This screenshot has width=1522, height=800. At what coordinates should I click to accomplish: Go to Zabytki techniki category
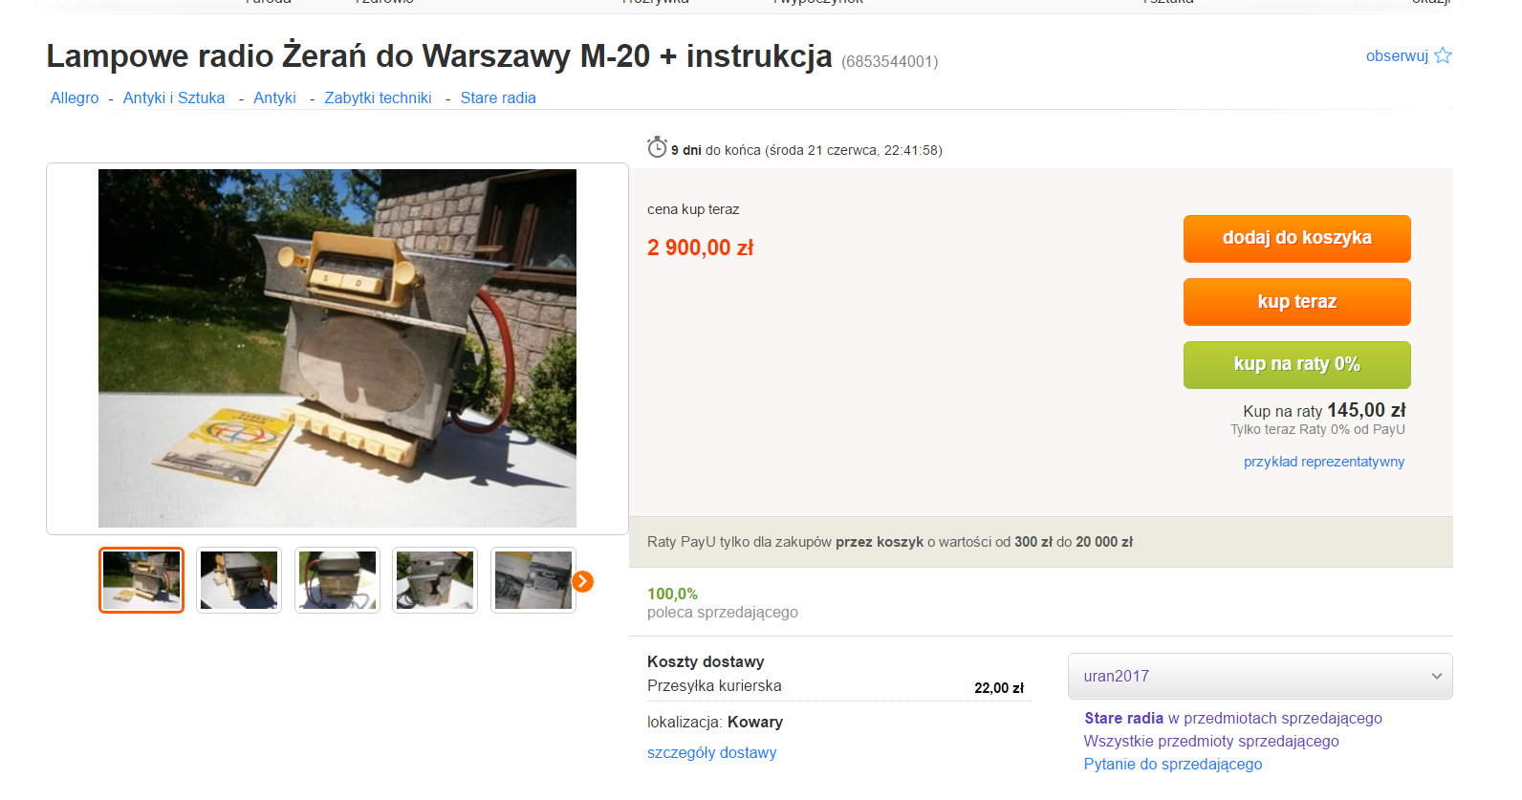pos(378,97)
